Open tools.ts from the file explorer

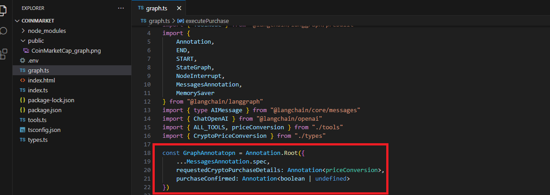tap(37, 120)
